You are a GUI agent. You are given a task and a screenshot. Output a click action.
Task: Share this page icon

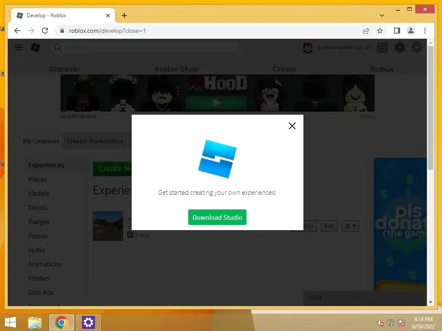[366, 31]
